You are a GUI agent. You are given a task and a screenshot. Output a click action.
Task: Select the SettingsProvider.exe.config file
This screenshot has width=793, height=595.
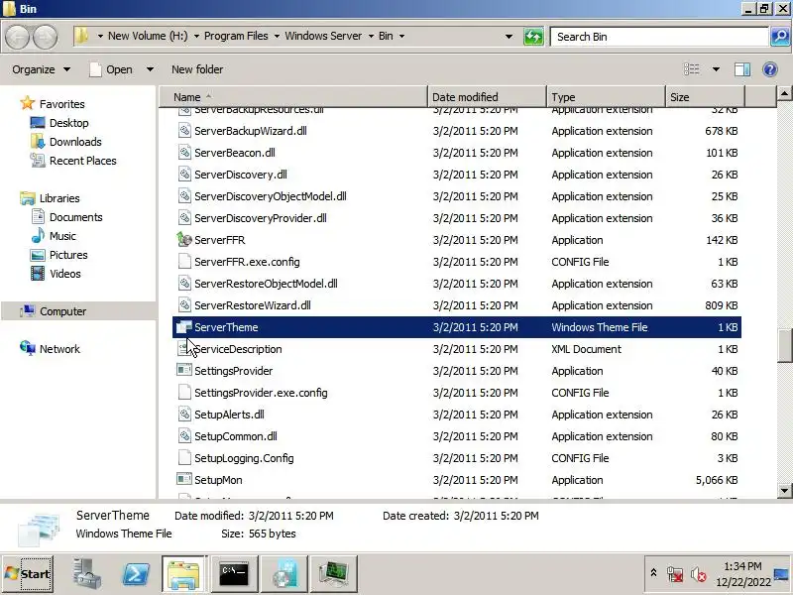click(457, 393)
